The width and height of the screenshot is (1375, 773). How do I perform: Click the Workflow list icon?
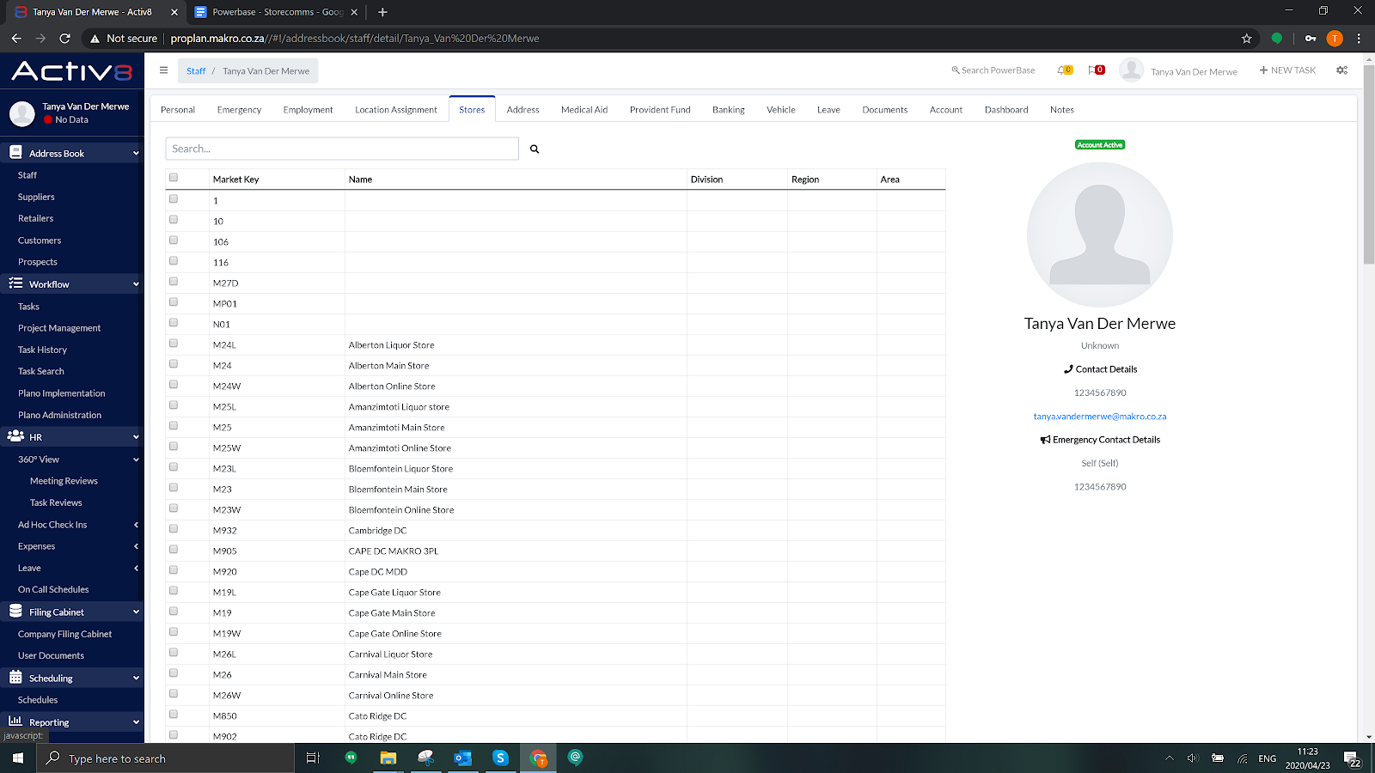point(15,283)
